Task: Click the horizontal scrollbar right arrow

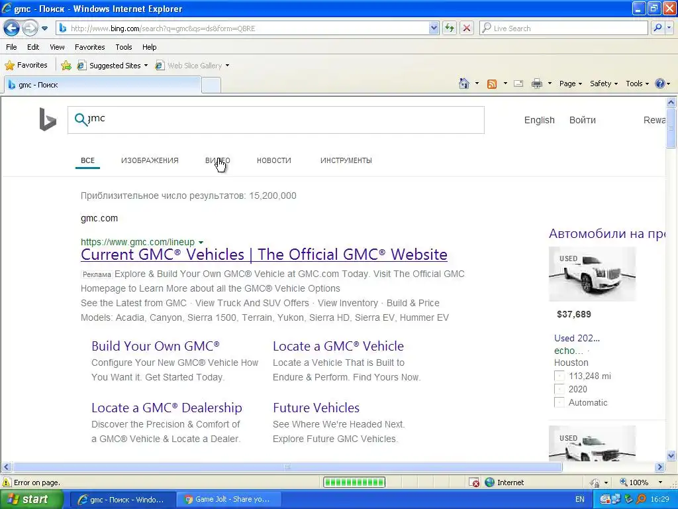Action: point(660,467)
